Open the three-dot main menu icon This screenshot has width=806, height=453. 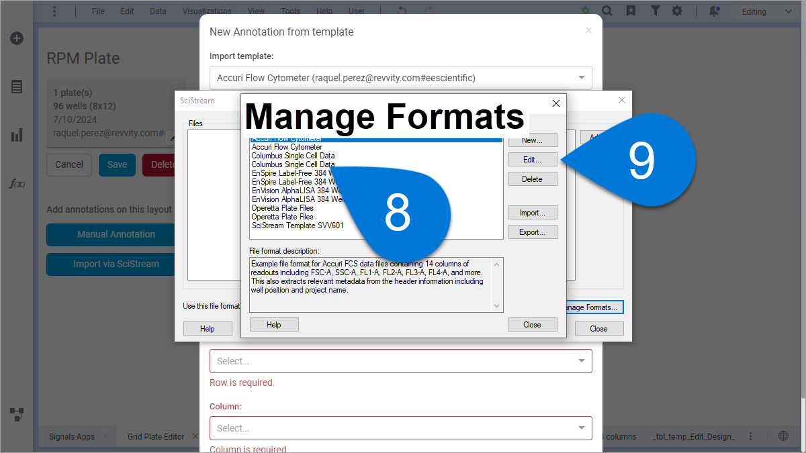click(x=54, y=11)
